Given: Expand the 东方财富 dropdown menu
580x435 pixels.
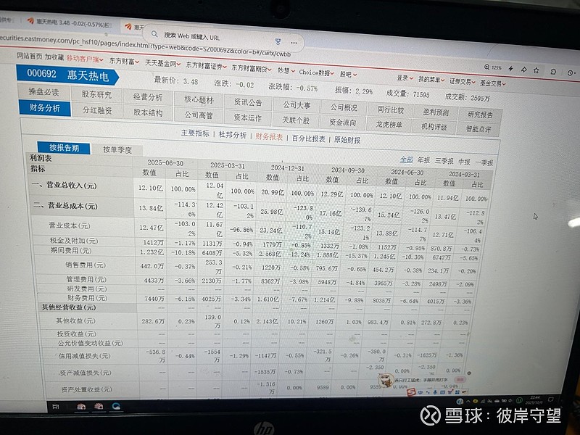Looking at the screenshot, I should [x=124, y=62].
